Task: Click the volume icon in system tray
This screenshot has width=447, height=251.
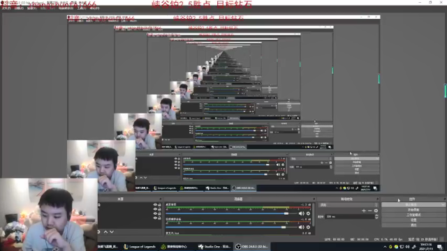Action: [407, 247]
